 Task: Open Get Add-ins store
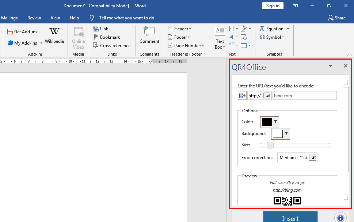pyautogui.click(x=22, y=32)
